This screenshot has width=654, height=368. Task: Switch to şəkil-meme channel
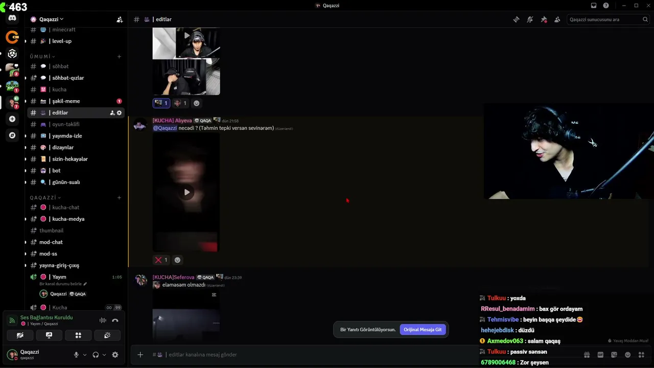pos(76,101)
